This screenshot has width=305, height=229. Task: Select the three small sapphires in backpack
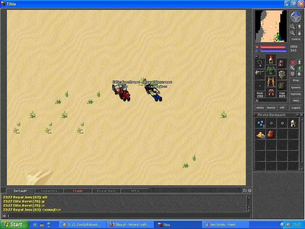tap(260, 123)
